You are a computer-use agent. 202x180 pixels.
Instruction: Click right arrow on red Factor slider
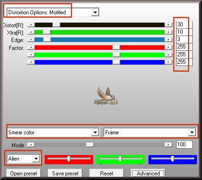point(168,47)
